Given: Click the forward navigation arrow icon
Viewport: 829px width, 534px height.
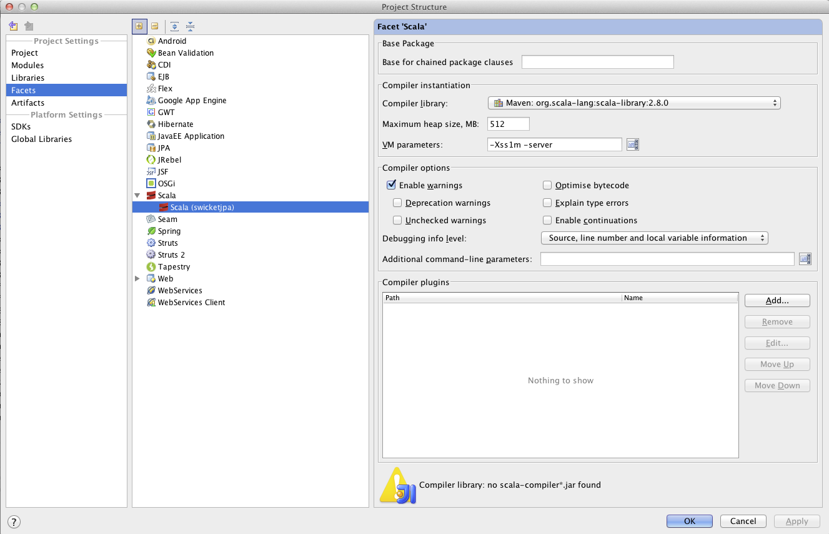Looking at the screenshot, I should [29, 26].
